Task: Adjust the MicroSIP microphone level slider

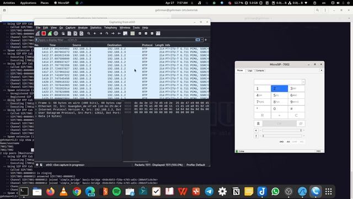Action: (x=282, y=136)
